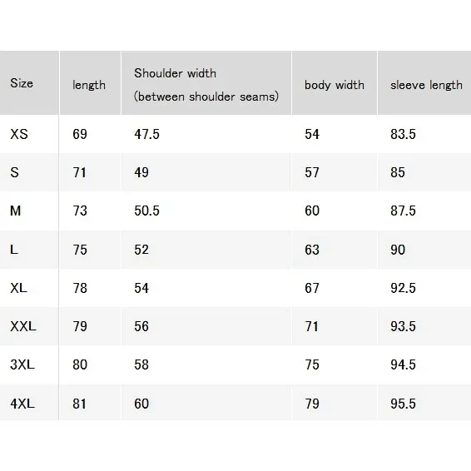The height and width of the screenshot is (471, 471).
Task: Click the S size label
Action: pos(14,172)
